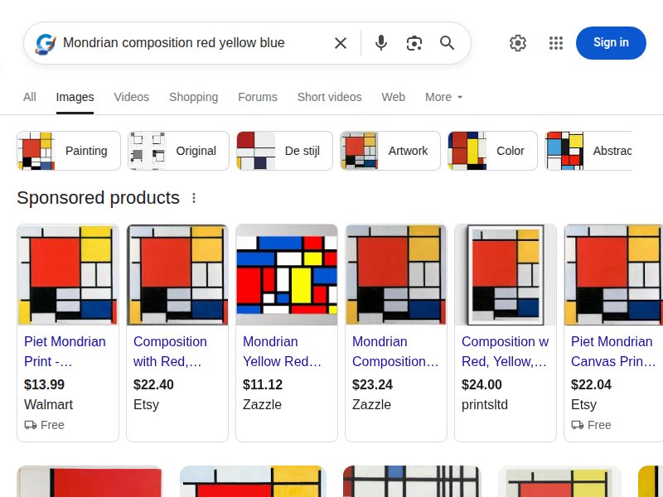Clear the search query using the X icon

341,43
